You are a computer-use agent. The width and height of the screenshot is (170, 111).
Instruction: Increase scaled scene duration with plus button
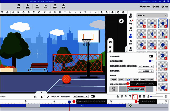coord(152,66)
